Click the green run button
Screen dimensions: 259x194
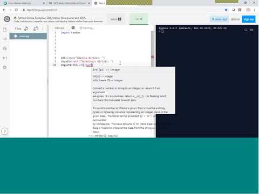(x=139, y=19)
